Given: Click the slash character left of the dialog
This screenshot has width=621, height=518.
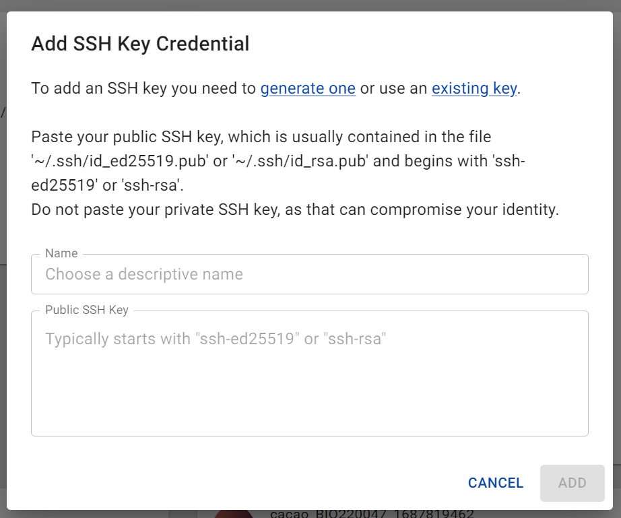Looking at the screenshot, I should tap(3, 113).
